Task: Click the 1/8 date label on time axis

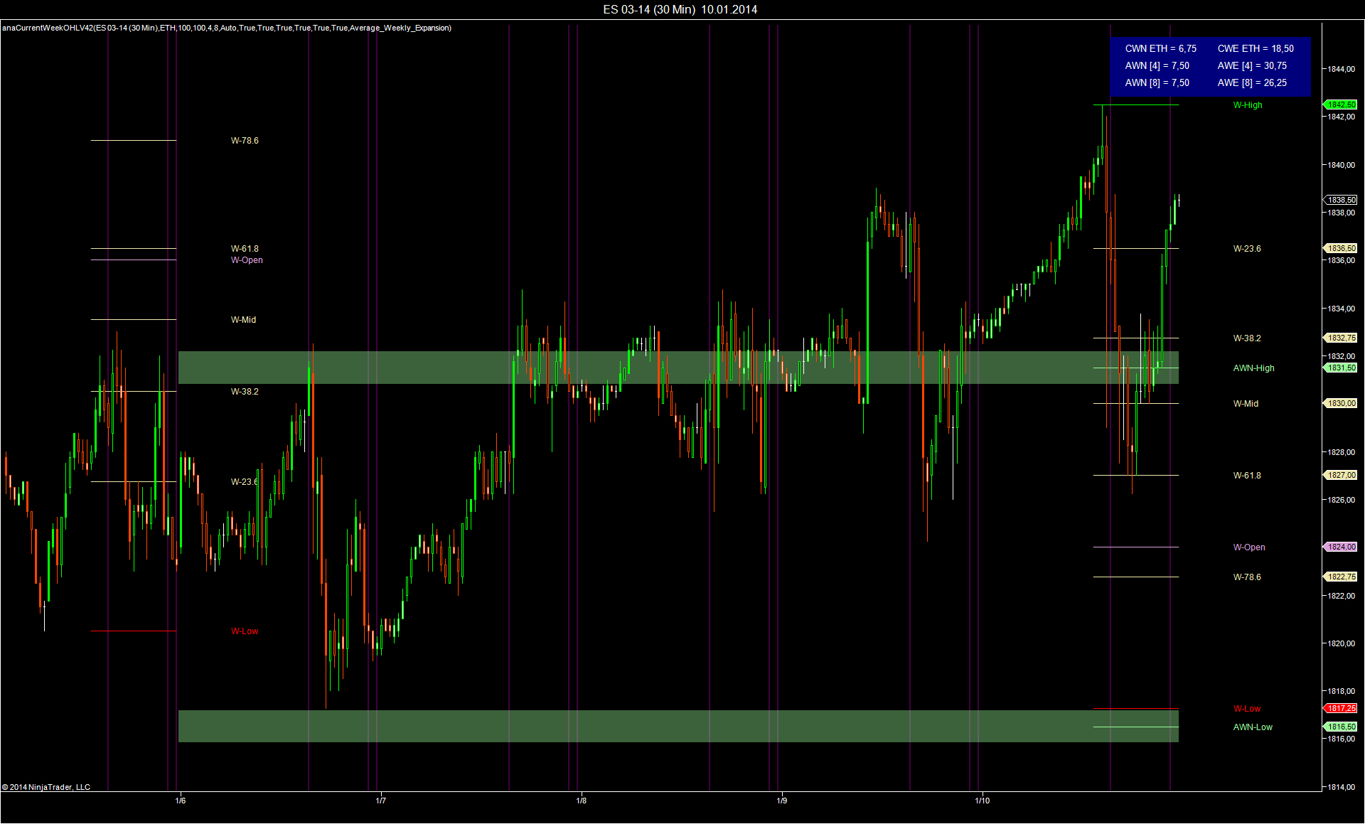Action: 581,801
